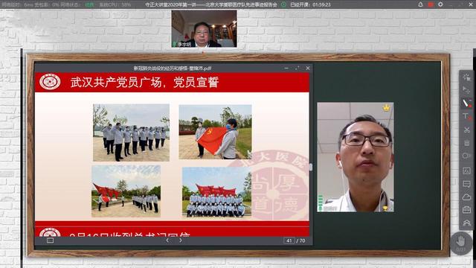Expand the PDF viewer window to full size
This screenshot has height=268, width=476.
pos(297,68)
